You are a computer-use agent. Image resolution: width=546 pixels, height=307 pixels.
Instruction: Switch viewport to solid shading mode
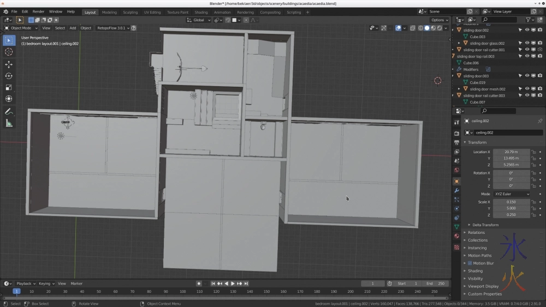point(427,28)
